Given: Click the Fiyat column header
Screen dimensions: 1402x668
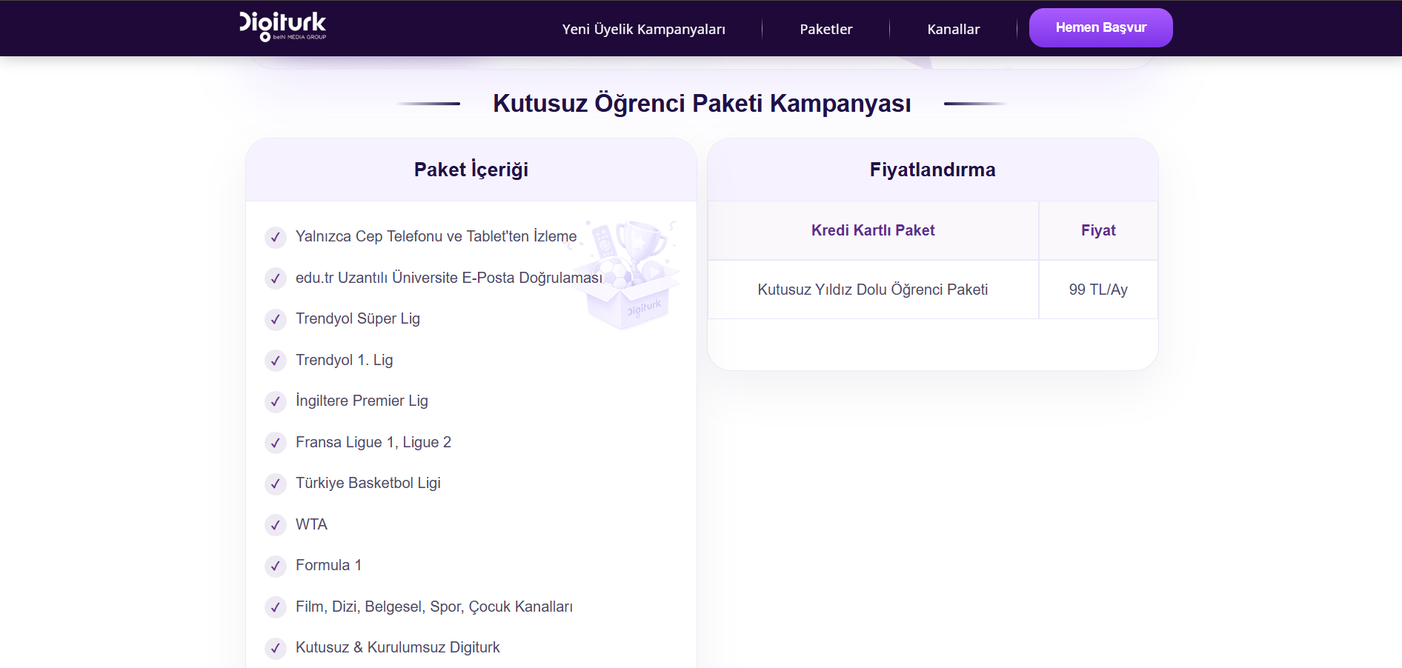Looking at the screenshot, I should [1098, 230].
